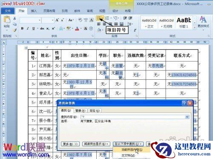Click the 更多 button in Find dialog
This screenshot has width=213, height=159.
click(x=70, y=144)
